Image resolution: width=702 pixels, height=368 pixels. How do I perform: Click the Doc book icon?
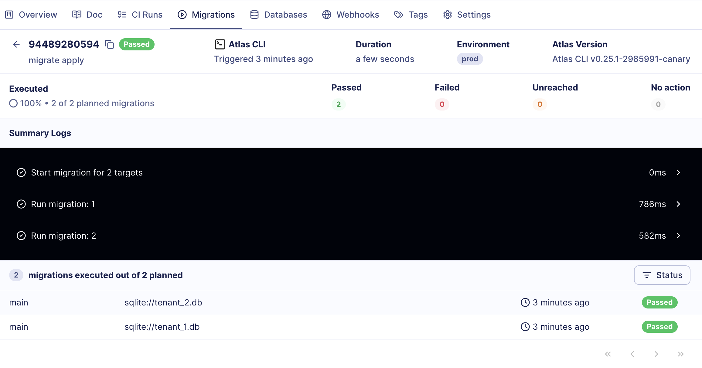pos(76,14)
